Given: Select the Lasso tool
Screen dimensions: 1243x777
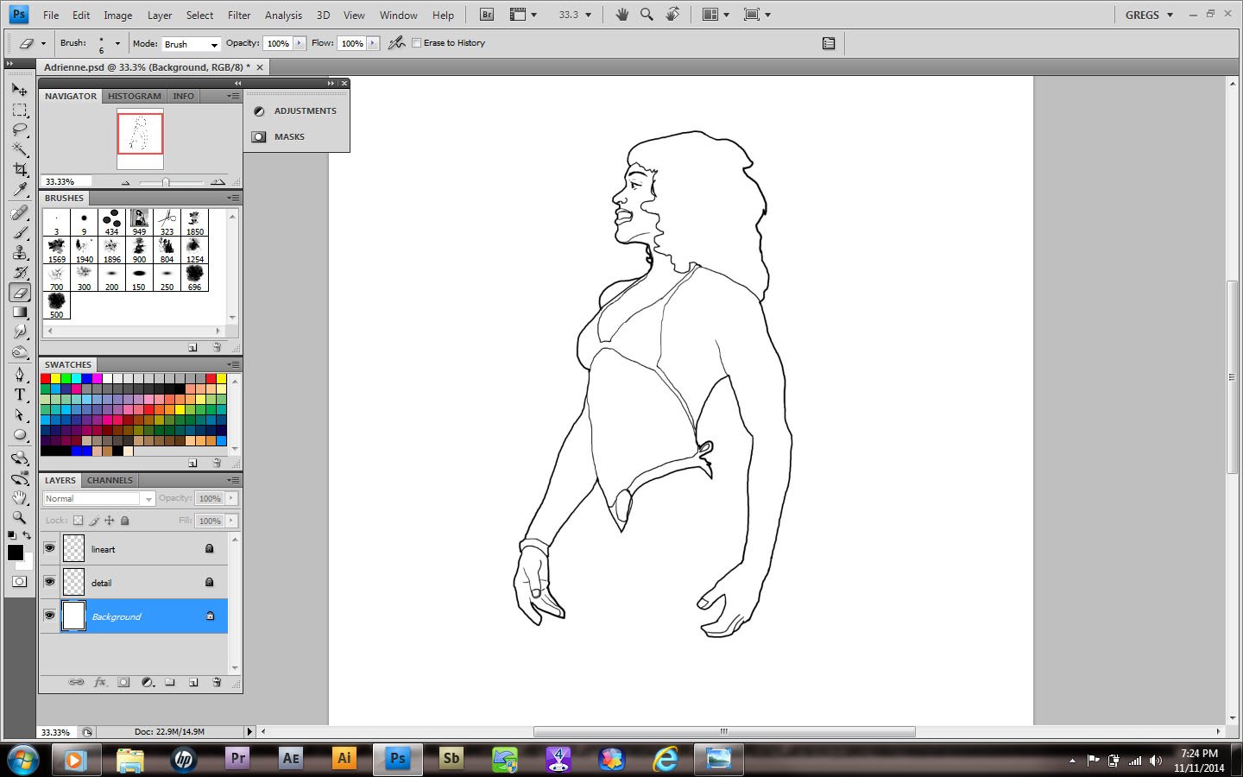Looking at the screenshot, I should tap(19, 129).
